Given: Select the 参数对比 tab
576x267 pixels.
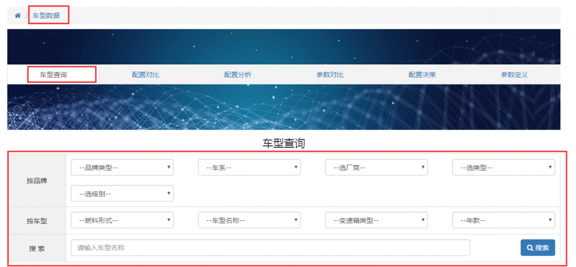Looking at the screenshot, I should pos(330,75).
